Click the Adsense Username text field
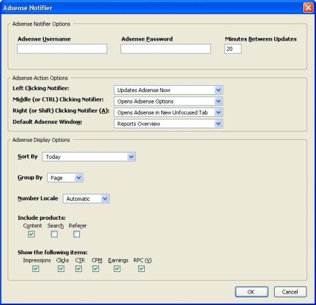316x305 pixels. [x=62, y=49]
